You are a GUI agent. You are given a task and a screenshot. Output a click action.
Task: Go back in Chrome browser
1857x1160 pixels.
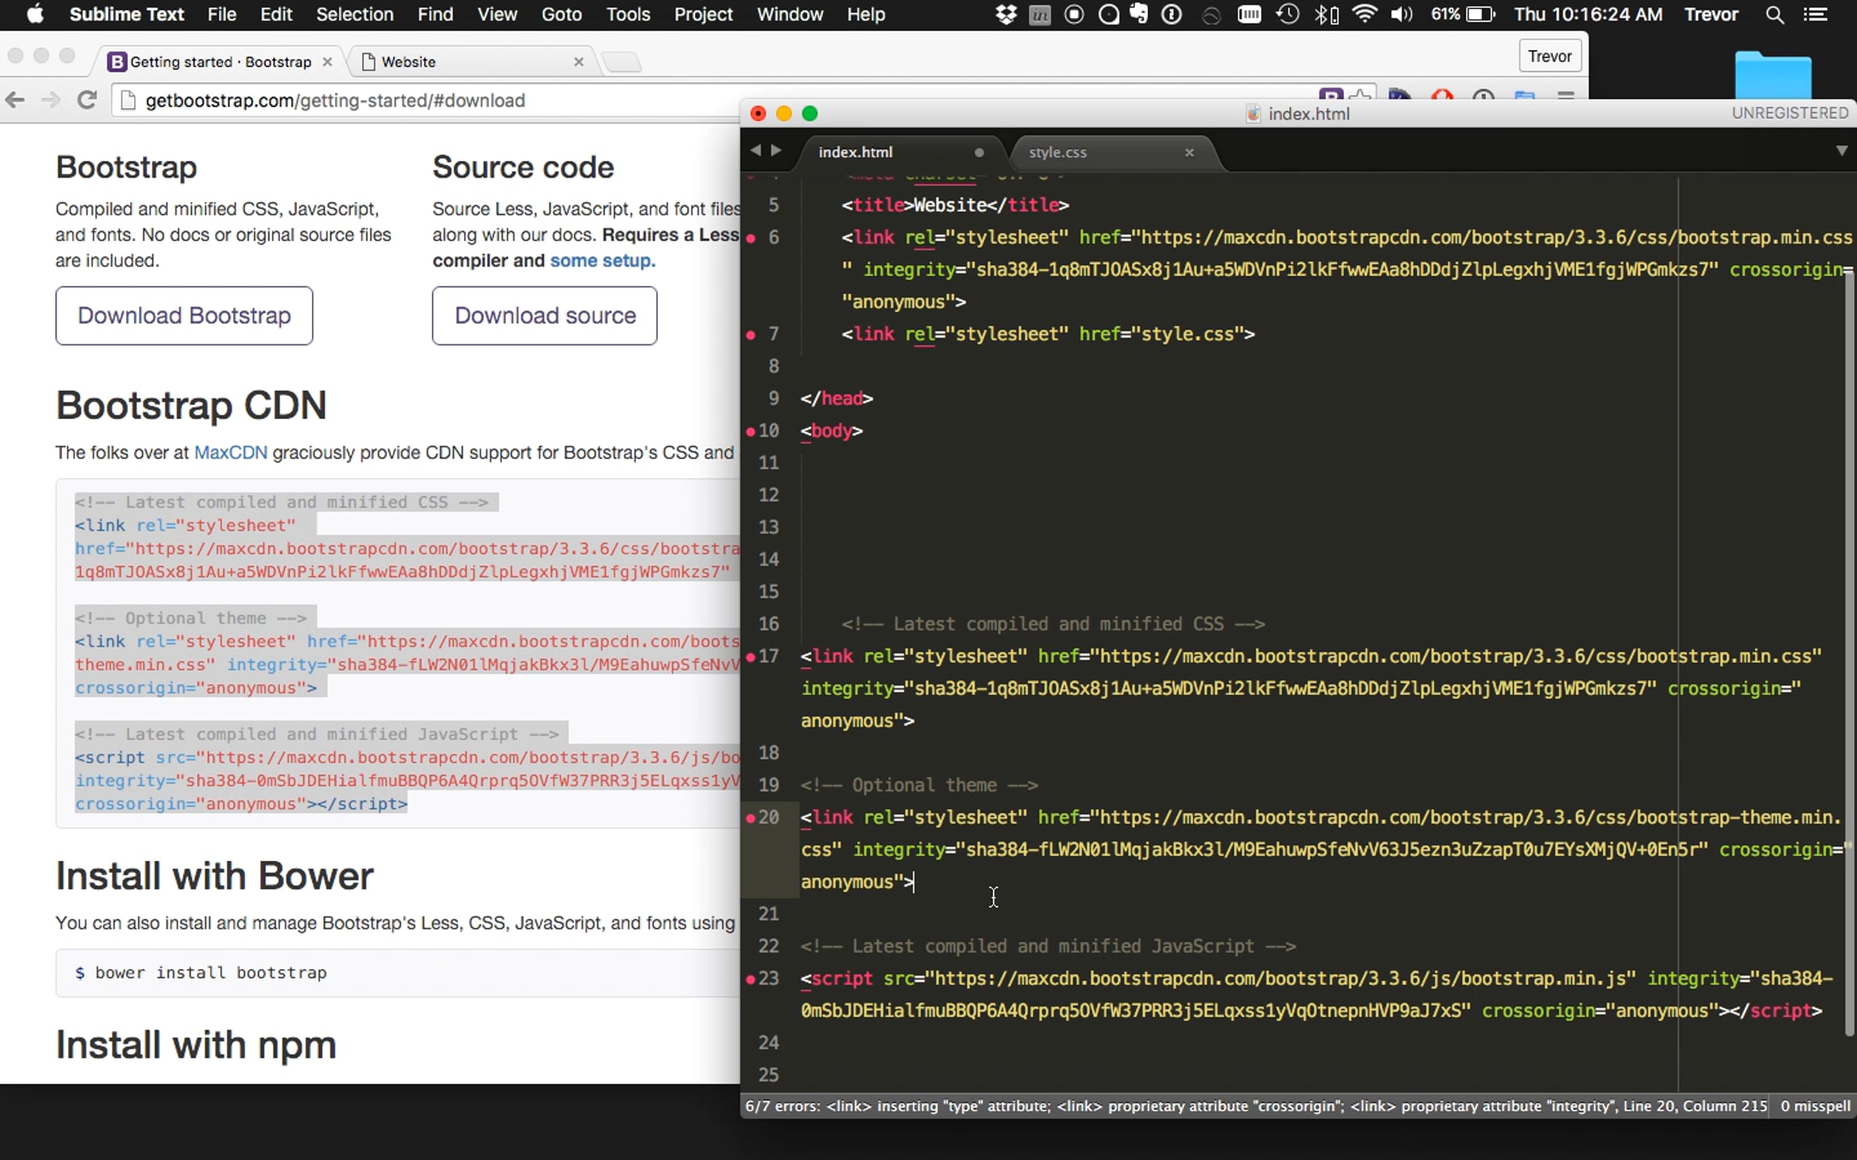pos(15,100)
